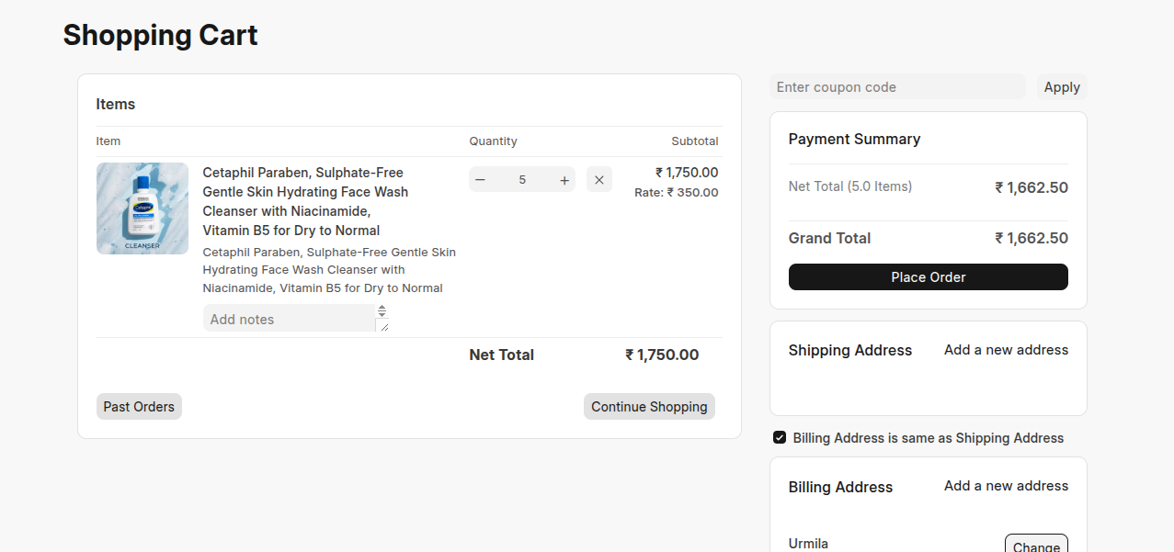Click the Shopping Cart heading
The image size is (1174, 552).
pyautogui.click(x=160, y=35)
